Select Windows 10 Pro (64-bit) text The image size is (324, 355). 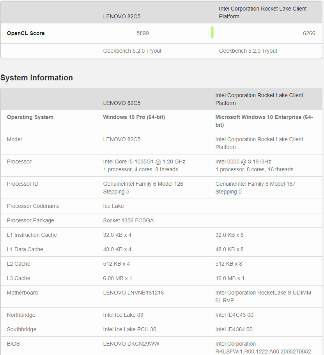(x=134, y=117)
